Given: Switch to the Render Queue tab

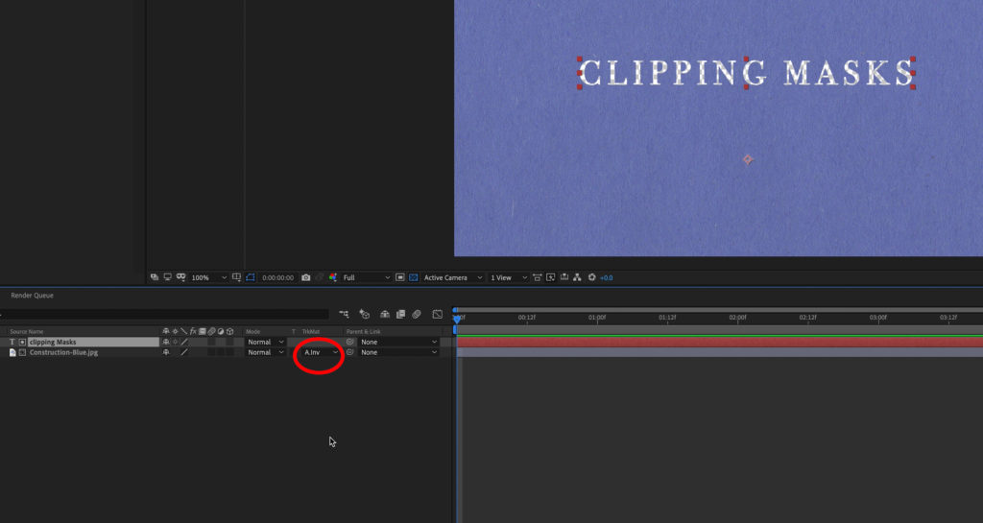Looking at the screenshot, I should [32, 296].
